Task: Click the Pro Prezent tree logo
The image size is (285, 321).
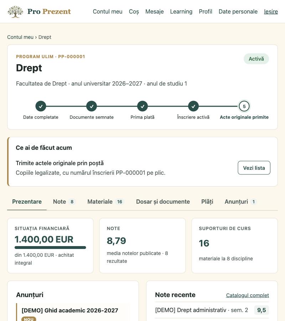Action: click(x=15, y=11)
